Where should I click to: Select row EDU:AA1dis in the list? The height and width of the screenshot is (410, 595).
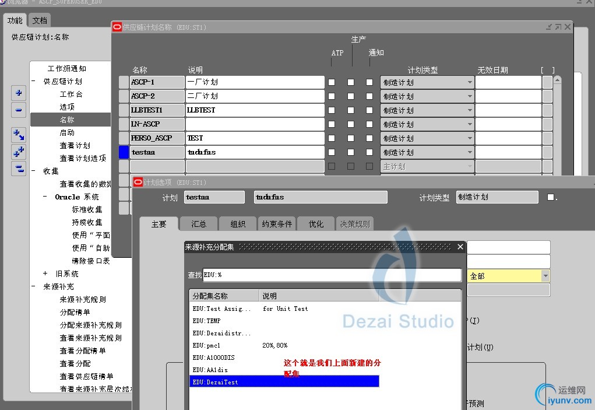284,369
